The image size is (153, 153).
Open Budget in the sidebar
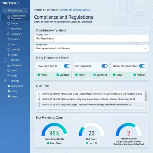(14, 55)
